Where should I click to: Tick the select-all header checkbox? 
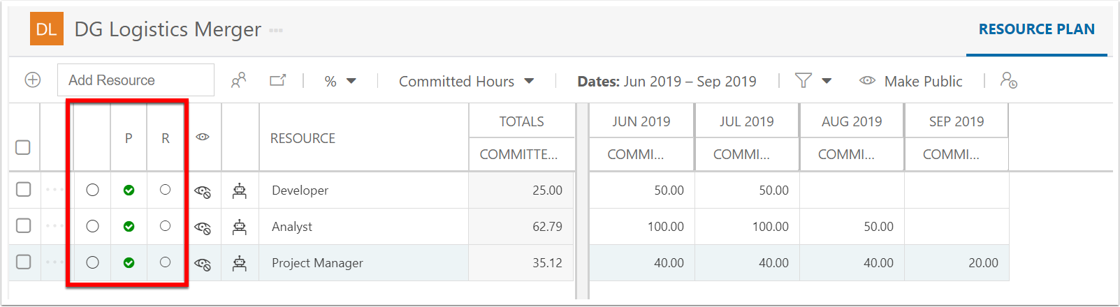pos(23,147)
